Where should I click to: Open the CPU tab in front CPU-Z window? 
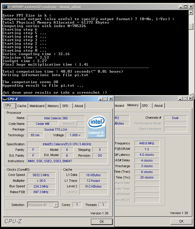click(x=10, y=106)
